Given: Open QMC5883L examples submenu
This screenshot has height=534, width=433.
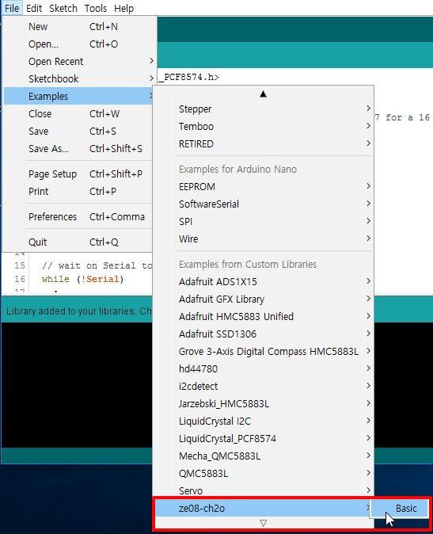Looking at the screenshot, I should point(264,473).
